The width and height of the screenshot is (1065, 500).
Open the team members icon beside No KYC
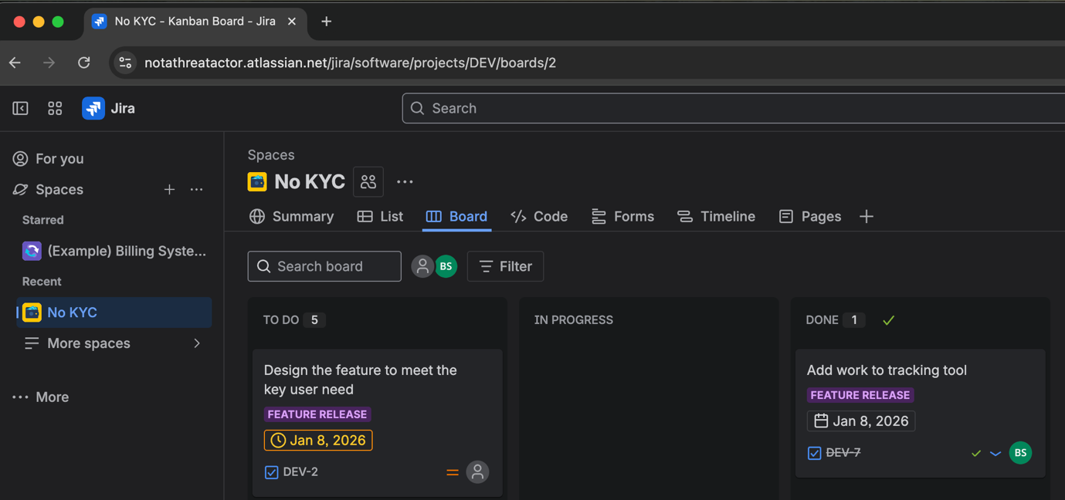(x=368, y=182)
